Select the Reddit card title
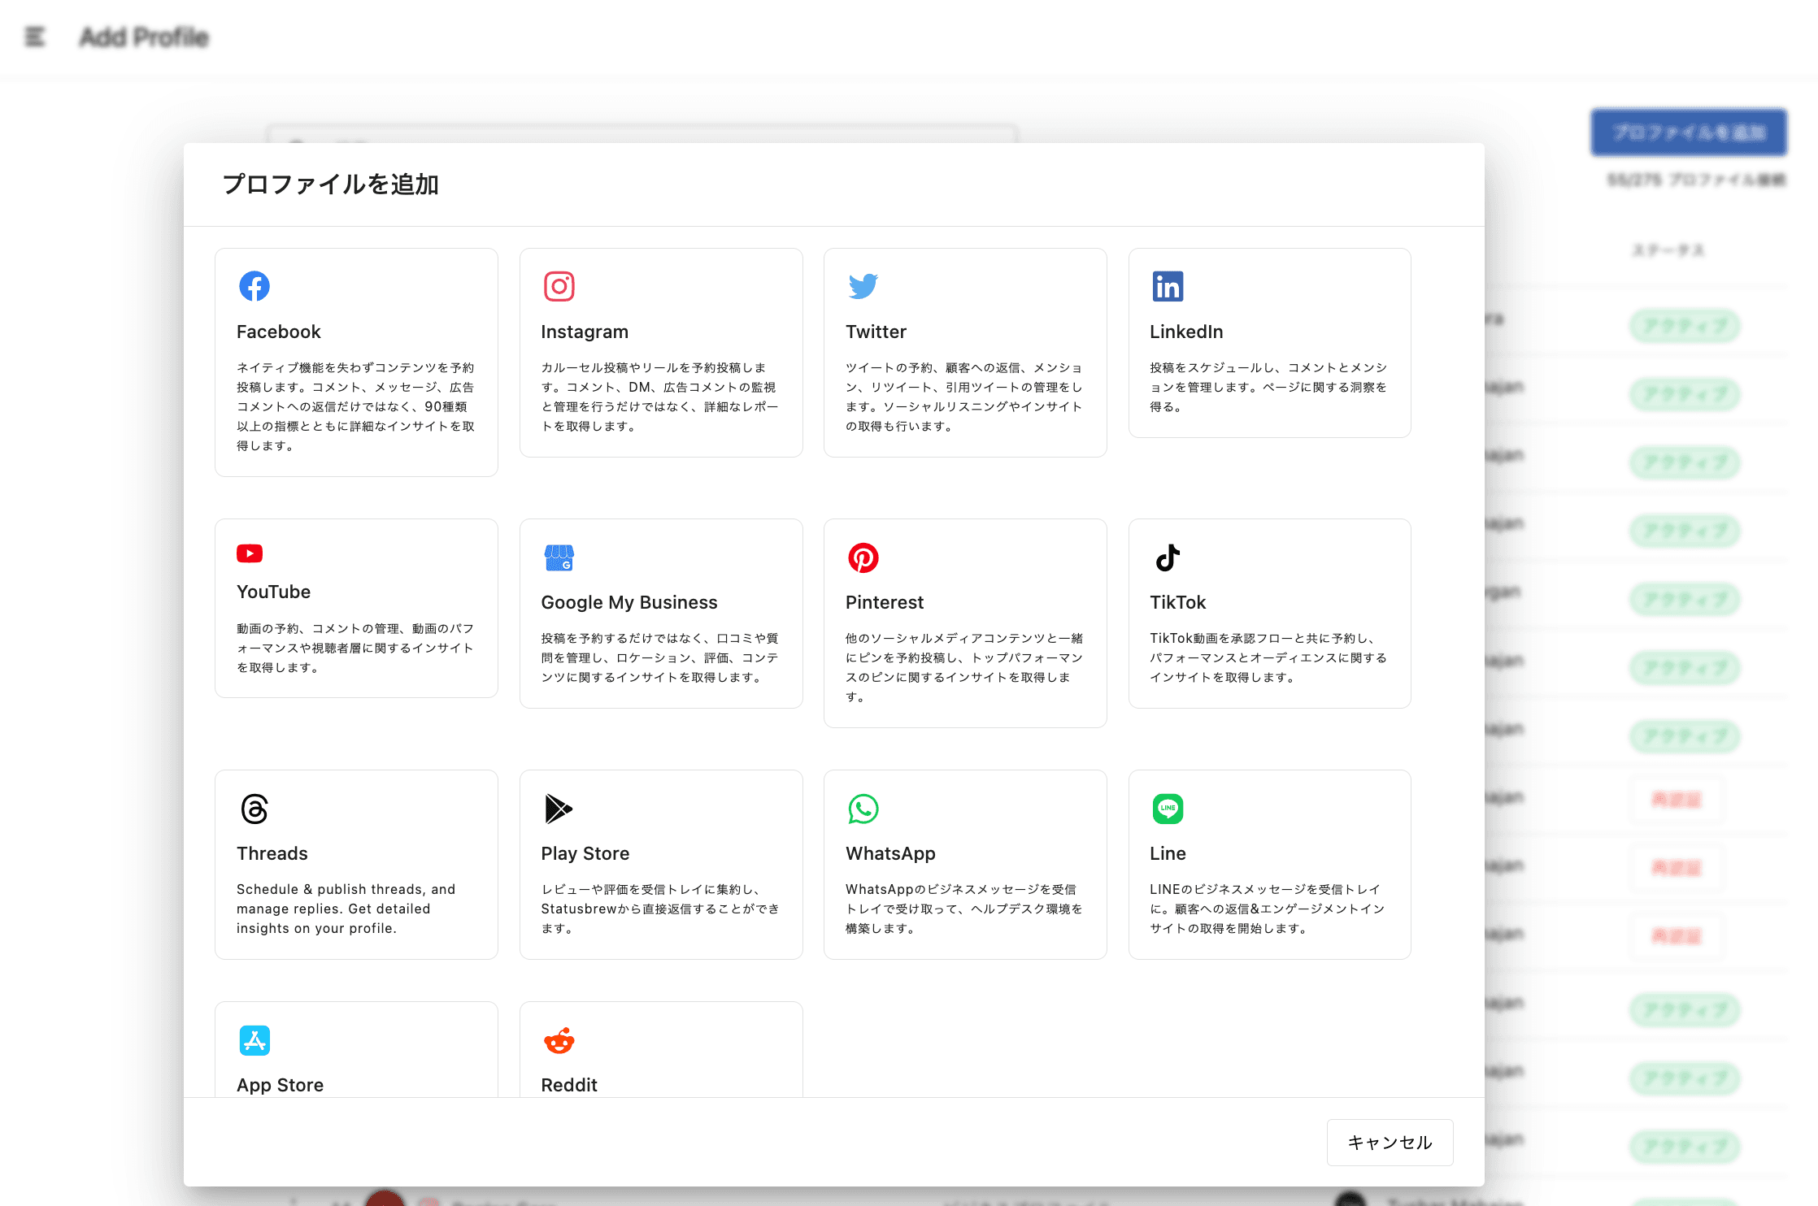 click(x=569, y=1085)
